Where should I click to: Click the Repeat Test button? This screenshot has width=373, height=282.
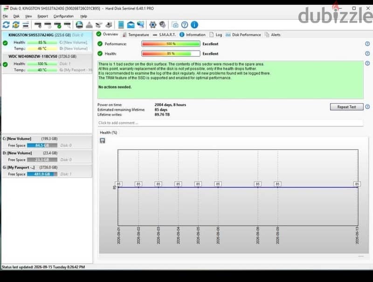tap(346, 107)
